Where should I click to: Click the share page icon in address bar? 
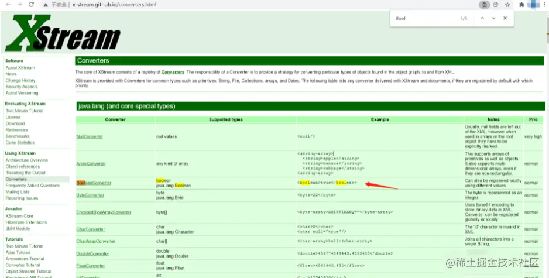coord(496,5)
